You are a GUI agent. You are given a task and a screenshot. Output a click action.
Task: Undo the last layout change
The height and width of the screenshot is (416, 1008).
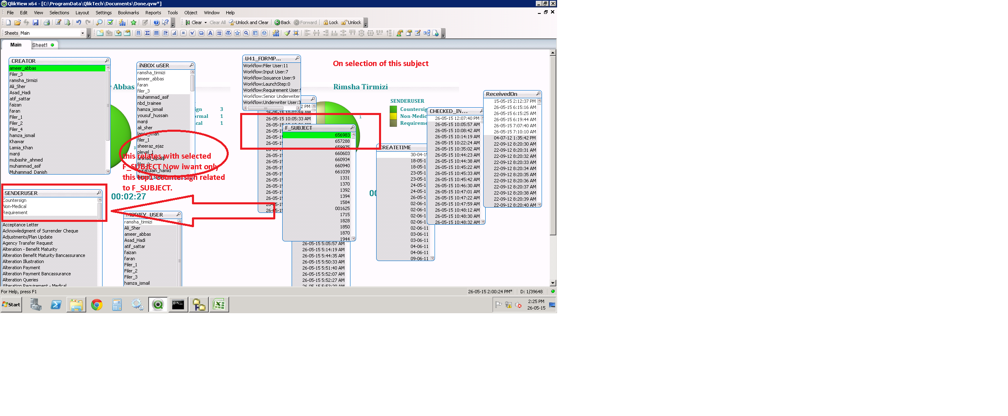[79, 22]
